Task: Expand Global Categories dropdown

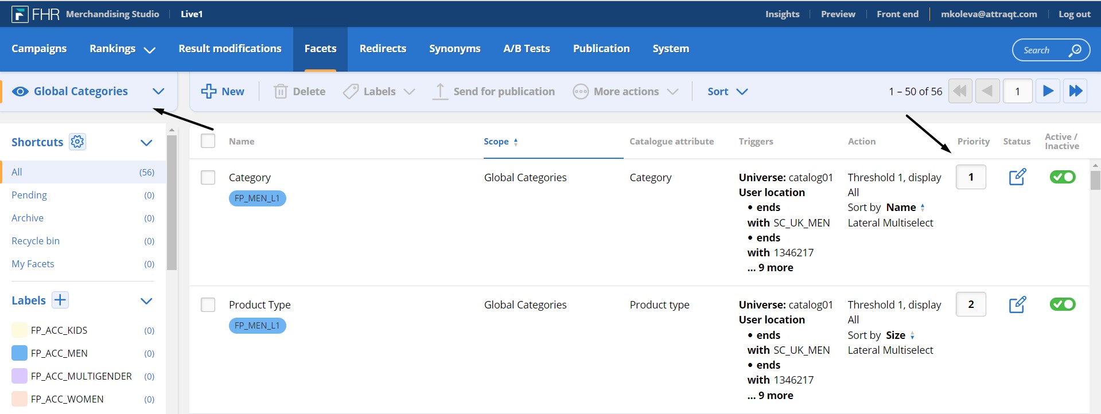Action: pyautogui.click(x=158, y=91)
